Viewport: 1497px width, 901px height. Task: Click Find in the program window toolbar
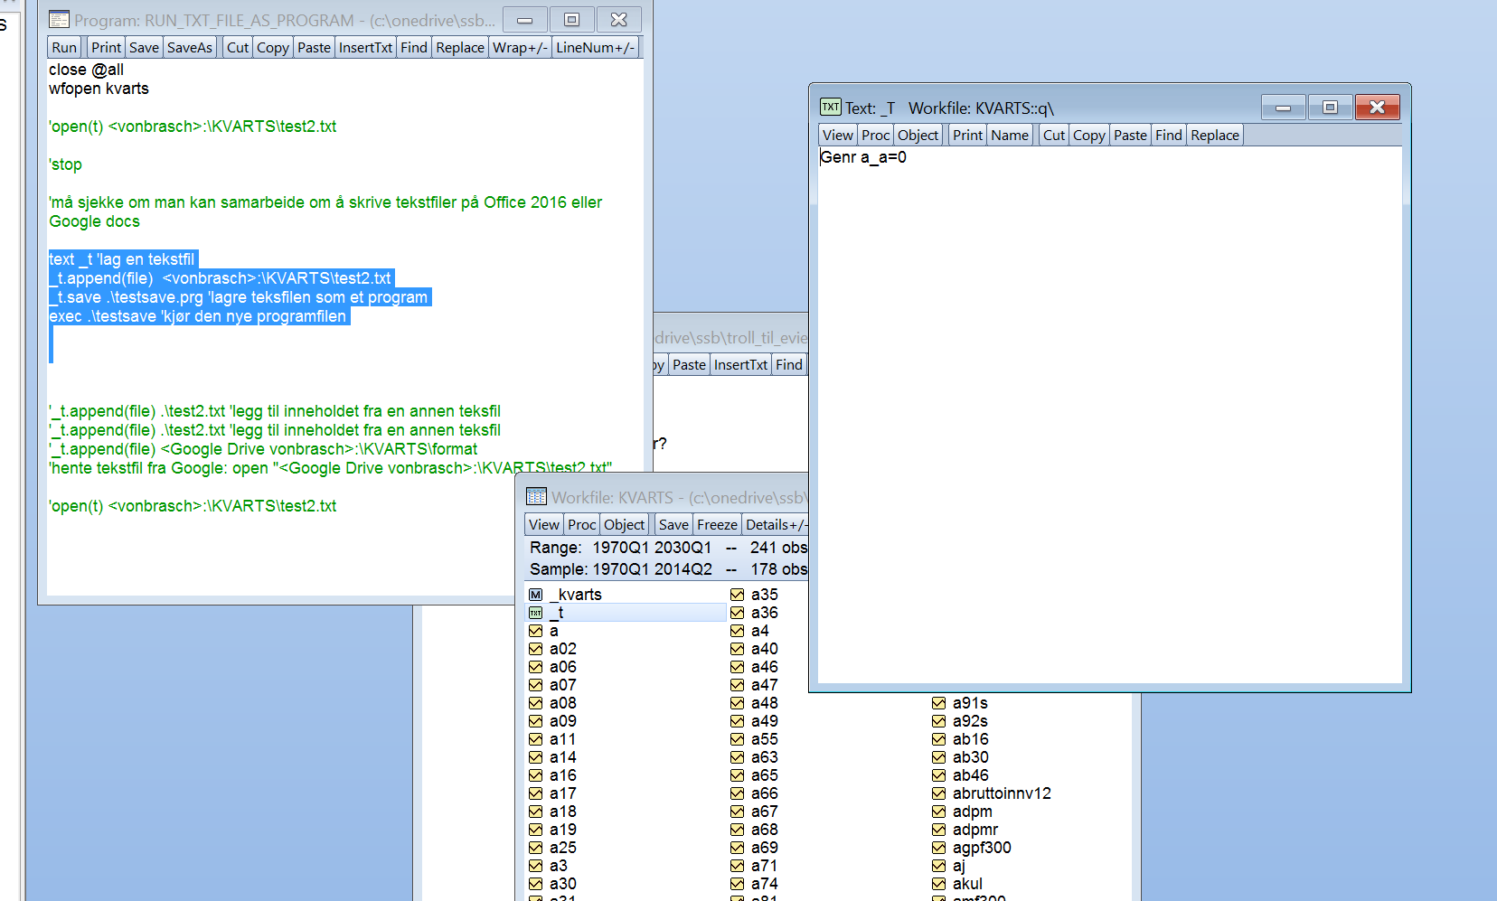[x=414, y=47]
